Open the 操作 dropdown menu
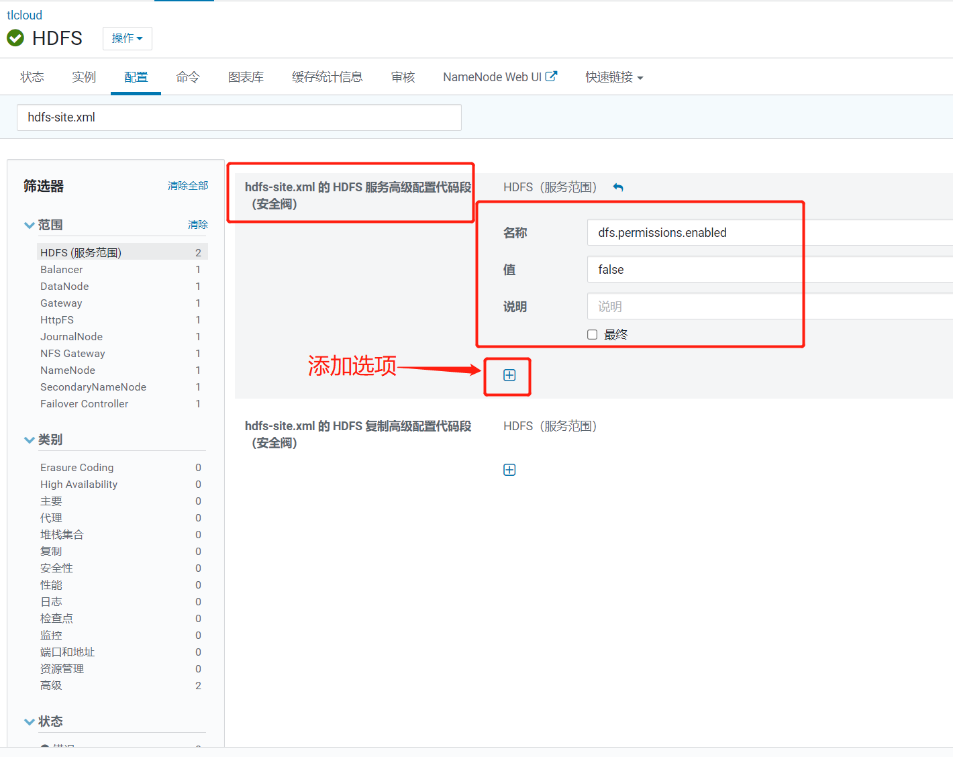 coord(127,38)
